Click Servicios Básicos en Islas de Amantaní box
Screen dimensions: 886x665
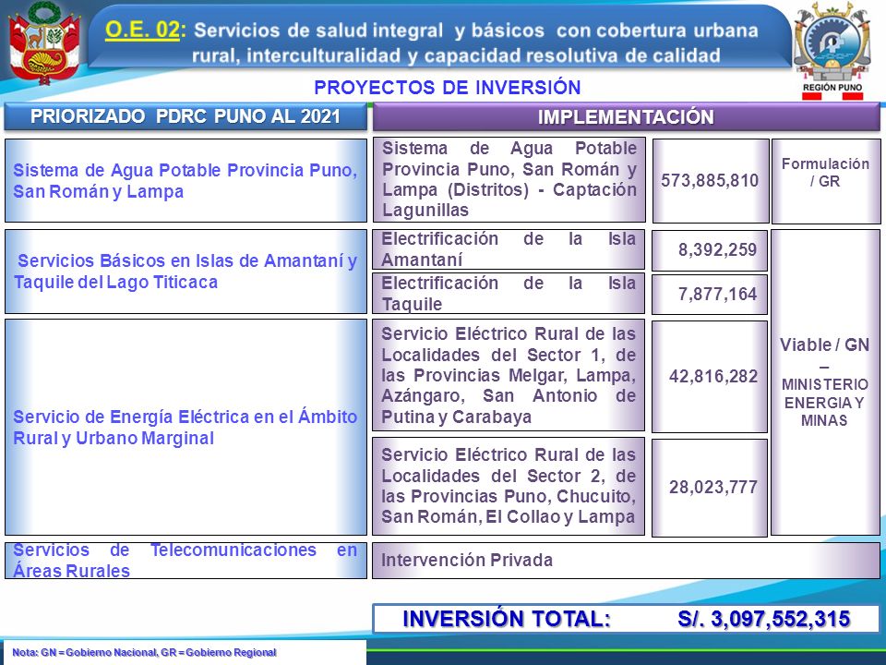click(x=186, y=272)
